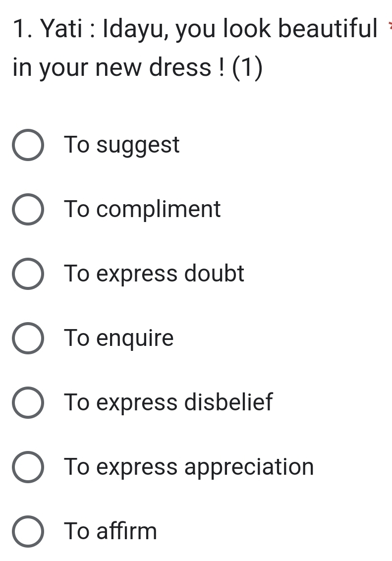Click the "To compliment" answer text
This screenshot has height=561, width=392.
pos(143,210)
